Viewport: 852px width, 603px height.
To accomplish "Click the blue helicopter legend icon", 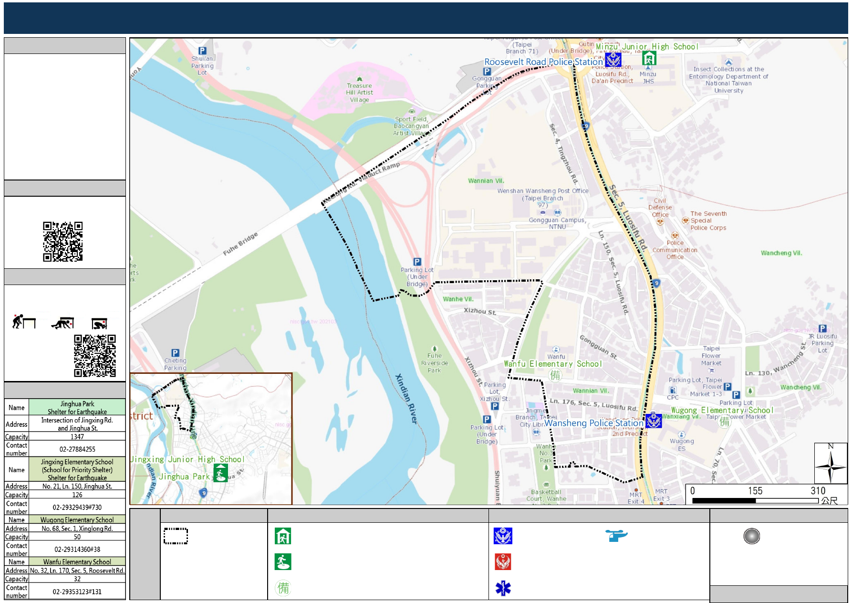I will (x=616, y=536).
